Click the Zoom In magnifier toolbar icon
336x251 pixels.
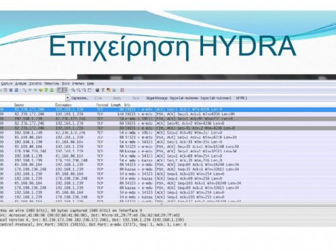point(73,90)
